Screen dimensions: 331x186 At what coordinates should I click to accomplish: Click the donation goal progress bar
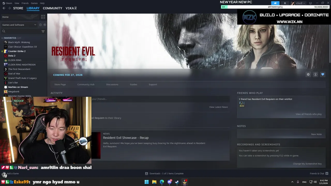click(x=275, y=7)
